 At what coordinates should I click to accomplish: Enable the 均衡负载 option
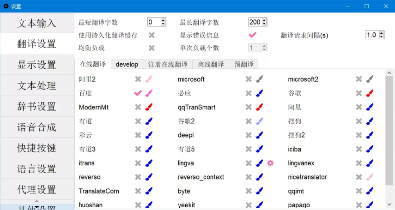152,48
